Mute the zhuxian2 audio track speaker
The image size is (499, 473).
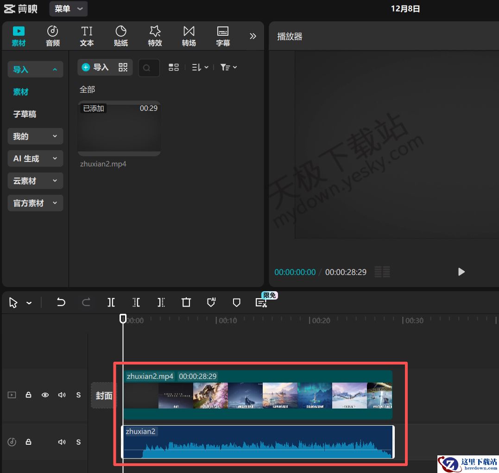pyautogui.click(x=62, y=442)
